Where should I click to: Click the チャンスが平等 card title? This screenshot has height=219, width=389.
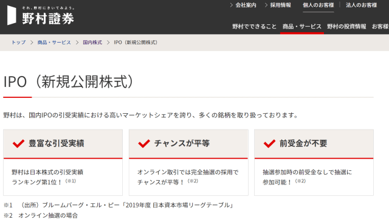click(x=182, y=144)
